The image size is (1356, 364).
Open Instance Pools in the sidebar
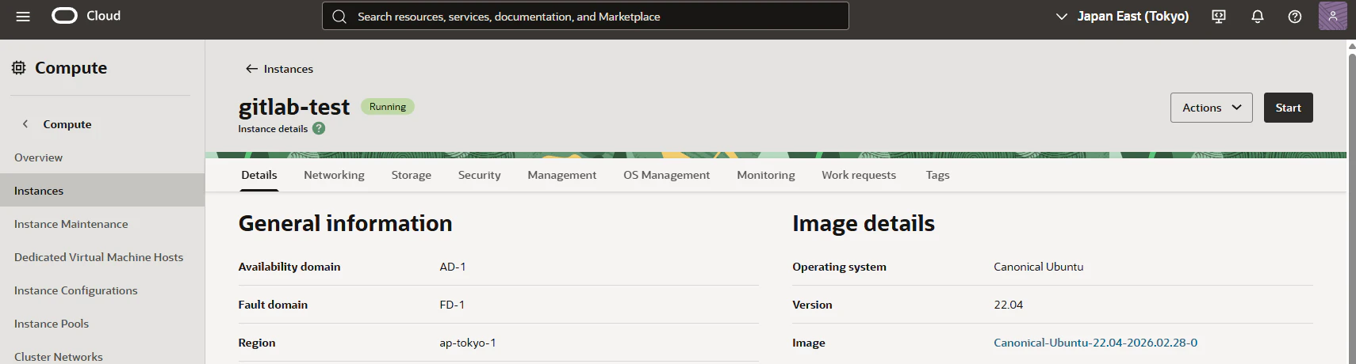click(x=102, y=324)
